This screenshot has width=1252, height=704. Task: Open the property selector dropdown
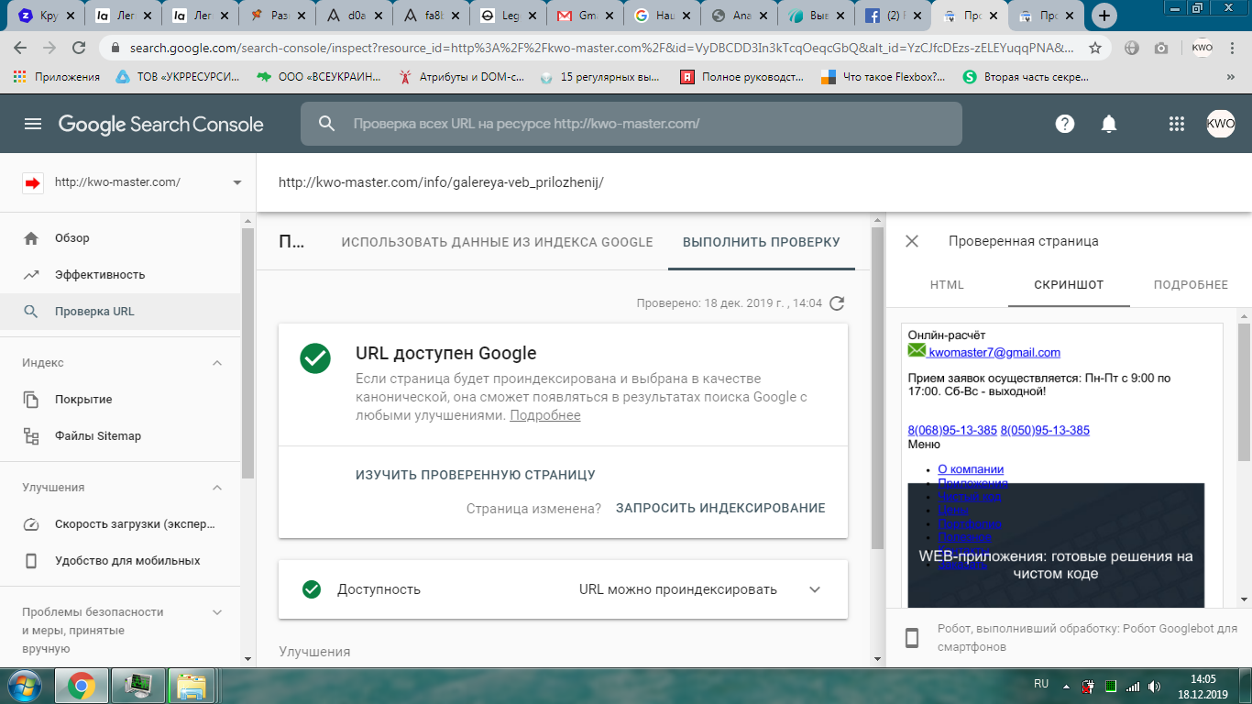[237, 182]
